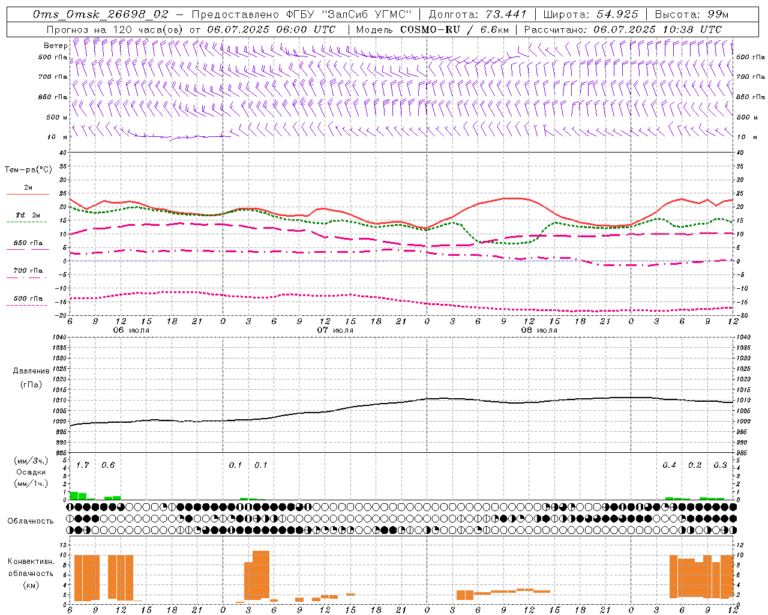
Task: Click the precipitation amount "0.4"
Action: click(x=670, y=465)
